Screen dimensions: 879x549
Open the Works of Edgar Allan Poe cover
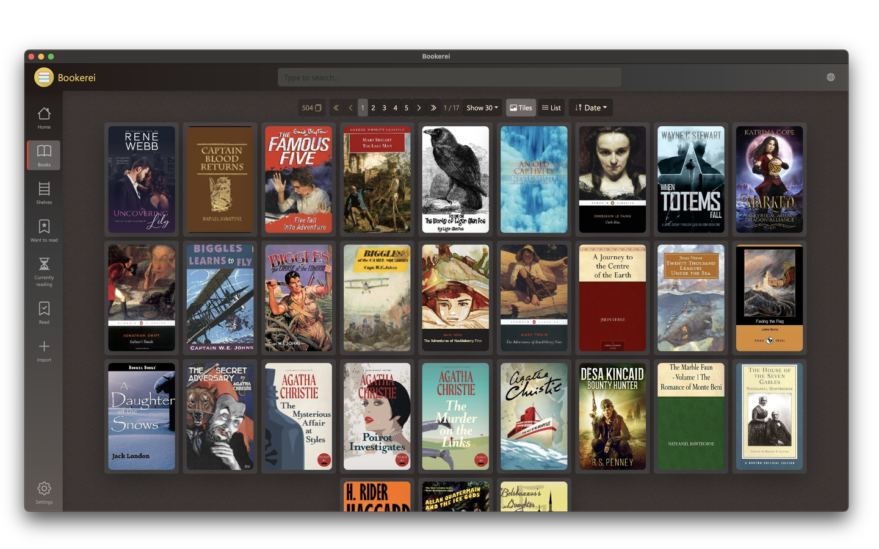tap(455, 179)
